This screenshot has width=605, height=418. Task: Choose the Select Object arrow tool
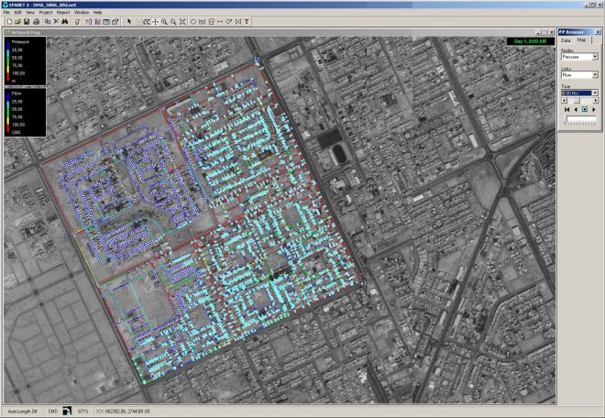click(129, 21)
